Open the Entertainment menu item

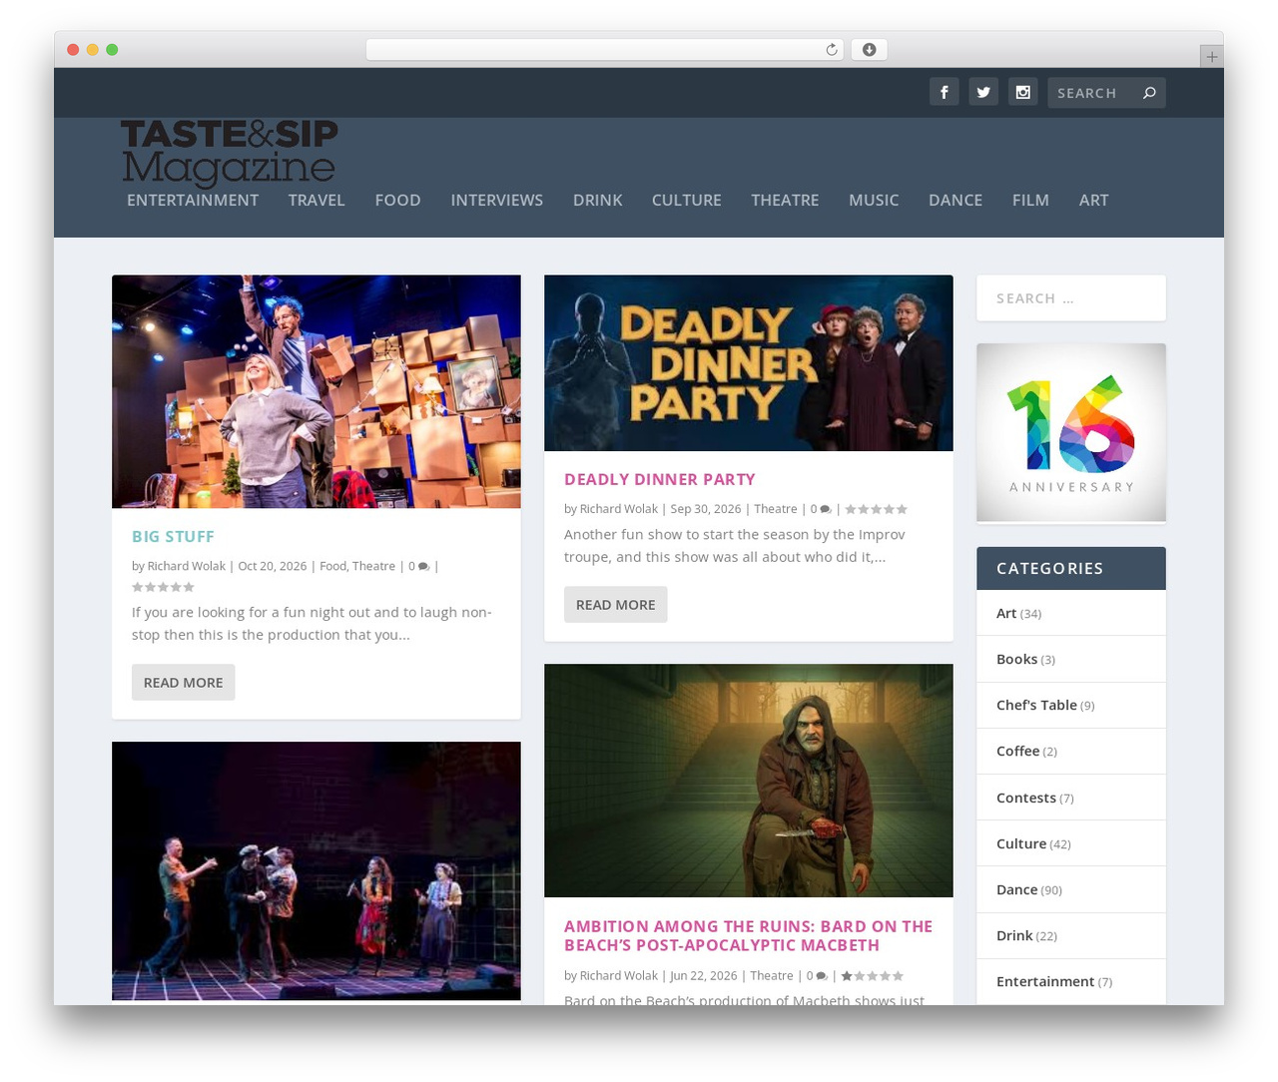193,200
